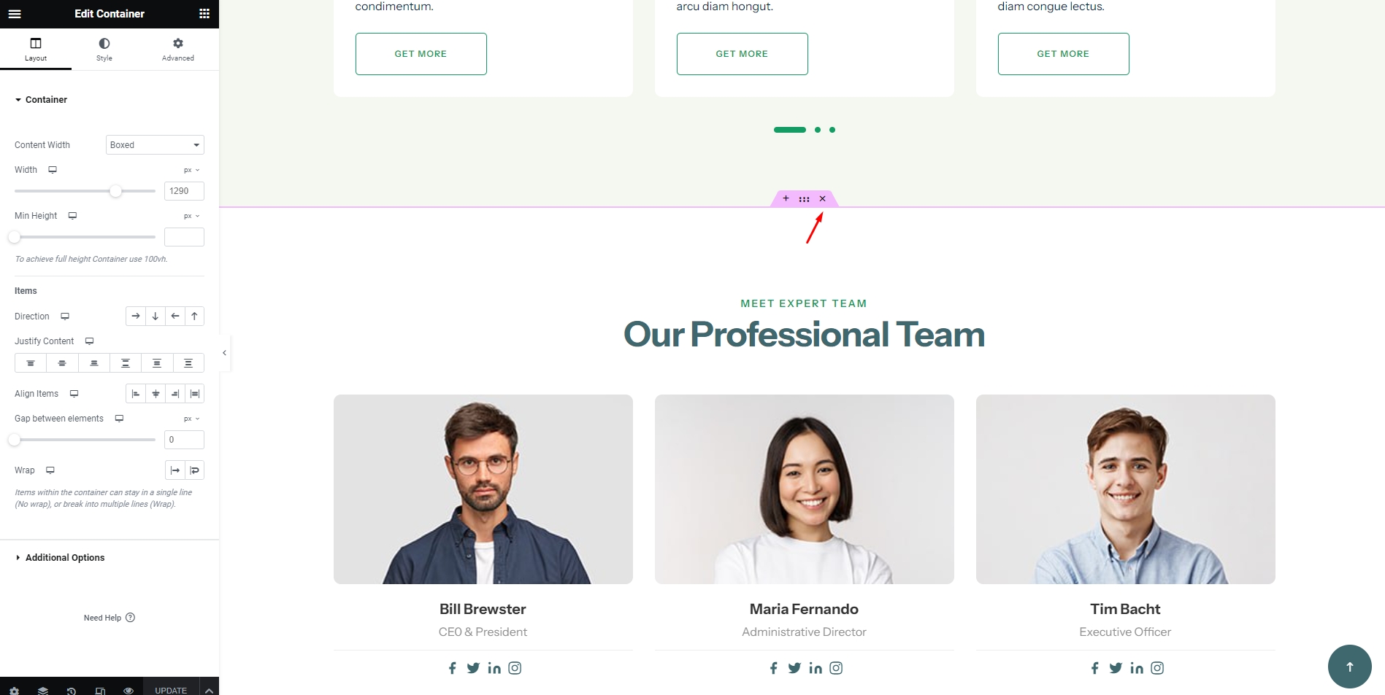Set direction to row (right arrow)
Image resolution: width=1385 pixels, height=695 pixels.
136,317
